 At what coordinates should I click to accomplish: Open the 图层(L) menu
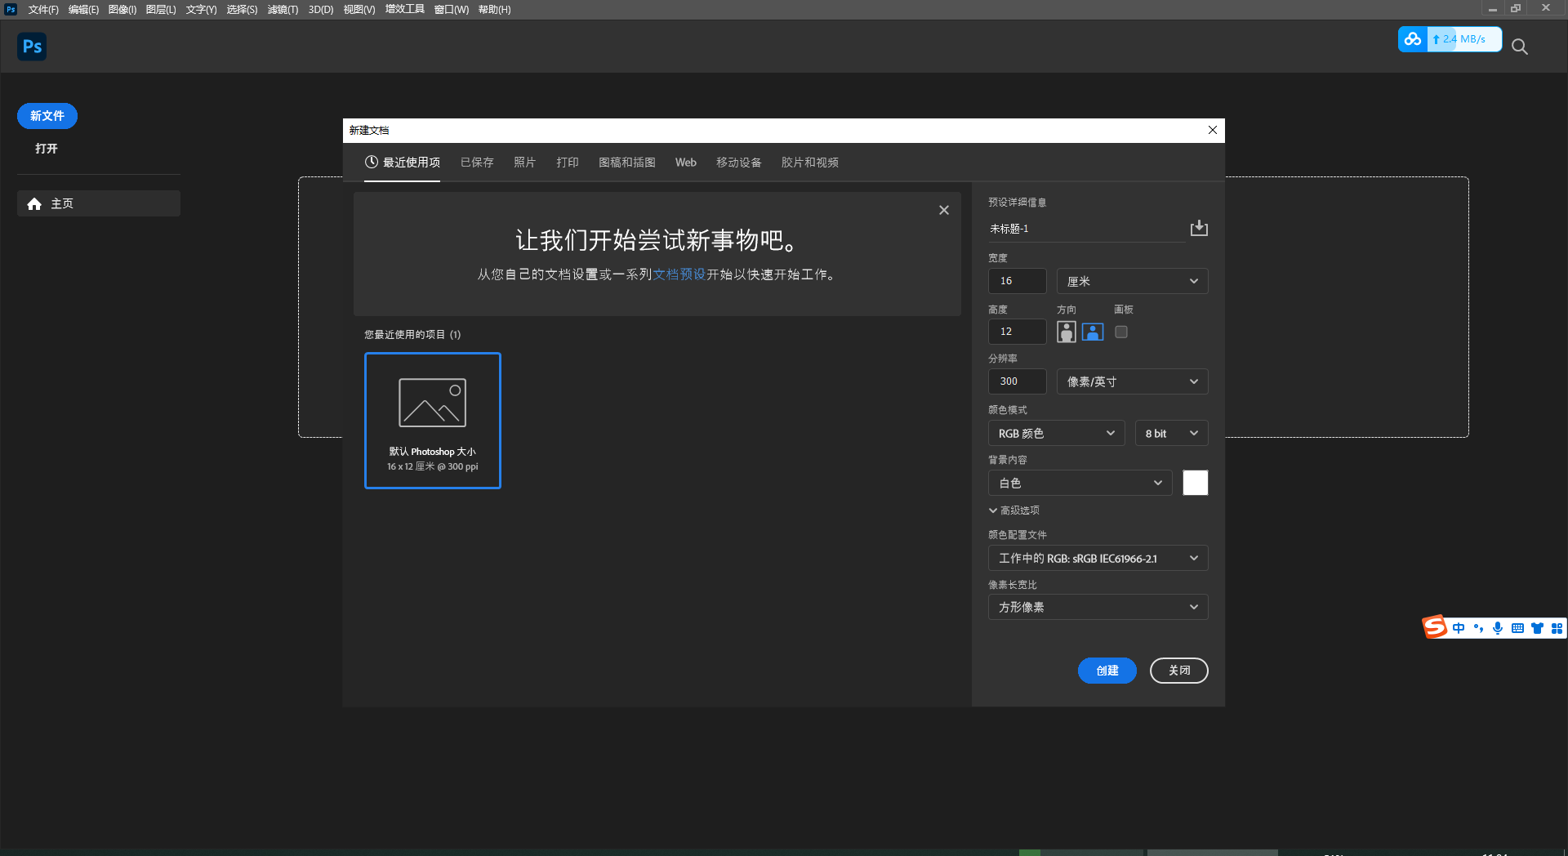pos(161,10)
